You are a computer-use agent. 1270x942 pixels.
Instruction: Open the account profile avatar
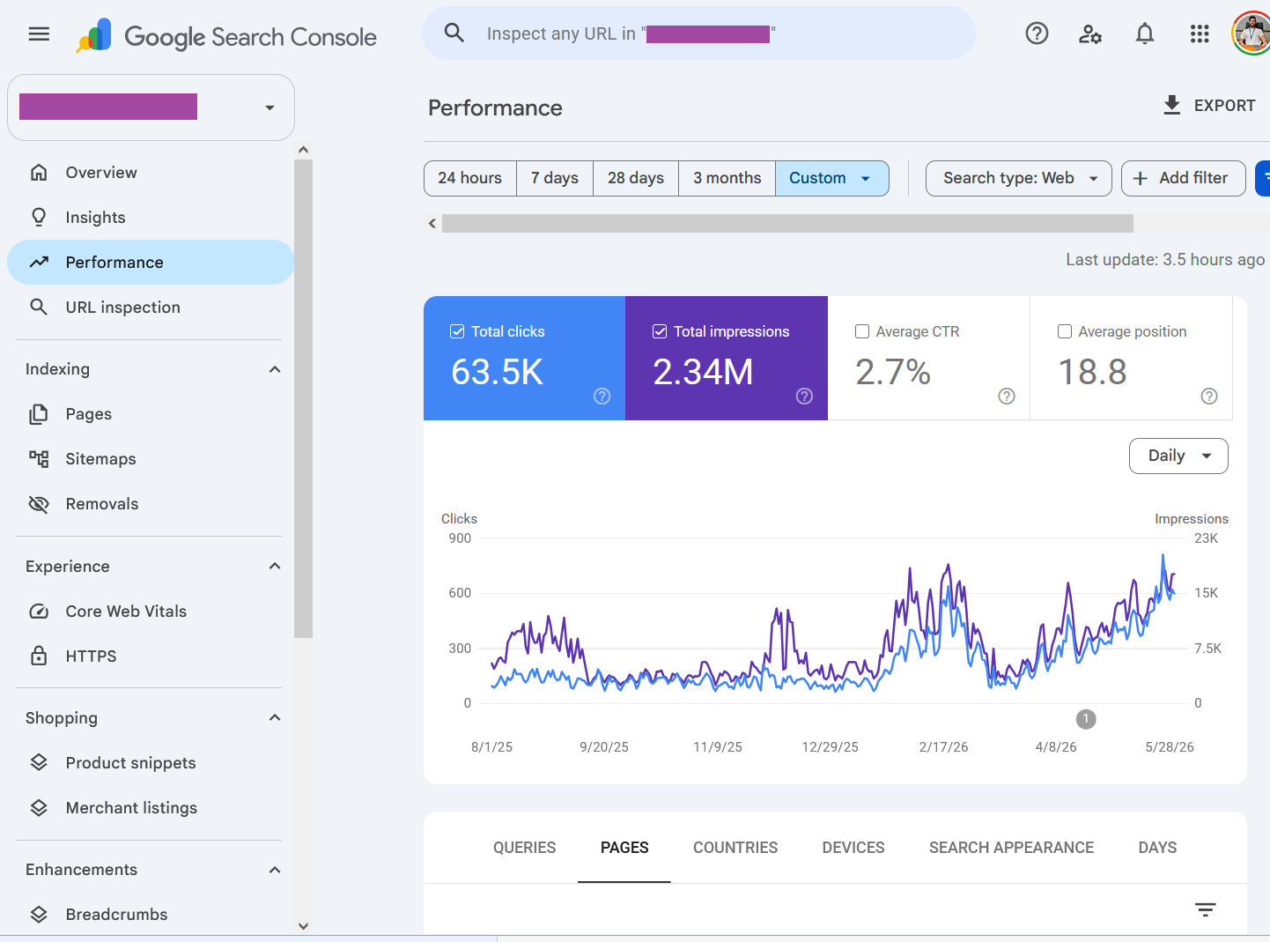point(1252,33)
